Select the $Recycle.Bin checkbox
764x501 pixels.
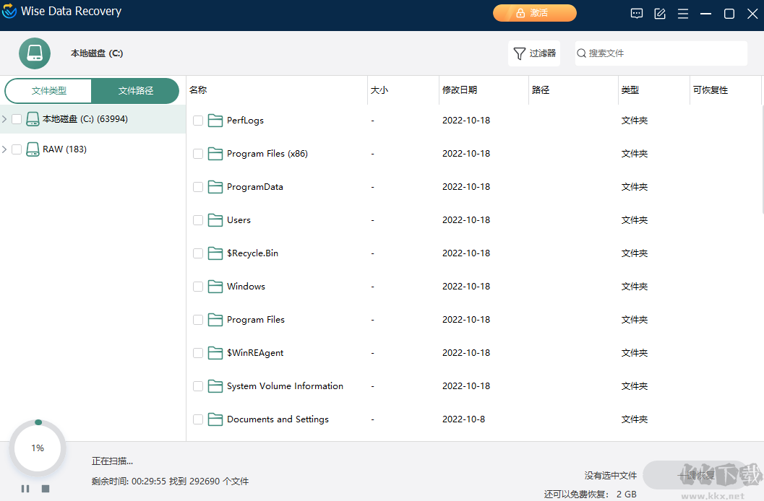click(198, 253)
